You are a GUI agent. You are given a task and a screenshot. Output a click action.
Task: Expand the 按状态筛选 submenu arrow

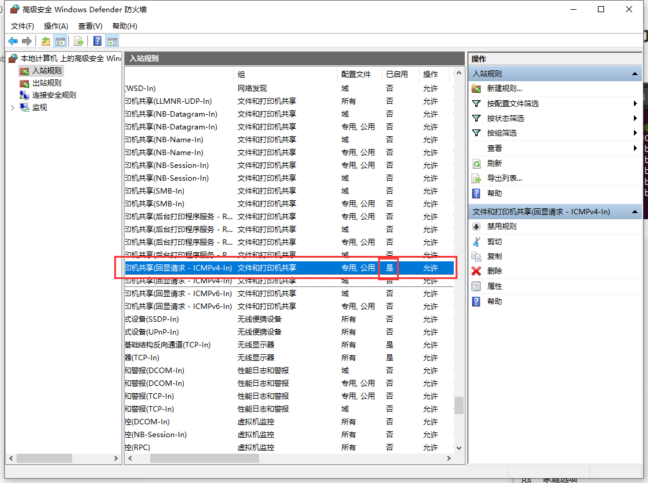[x=635, y=118]
